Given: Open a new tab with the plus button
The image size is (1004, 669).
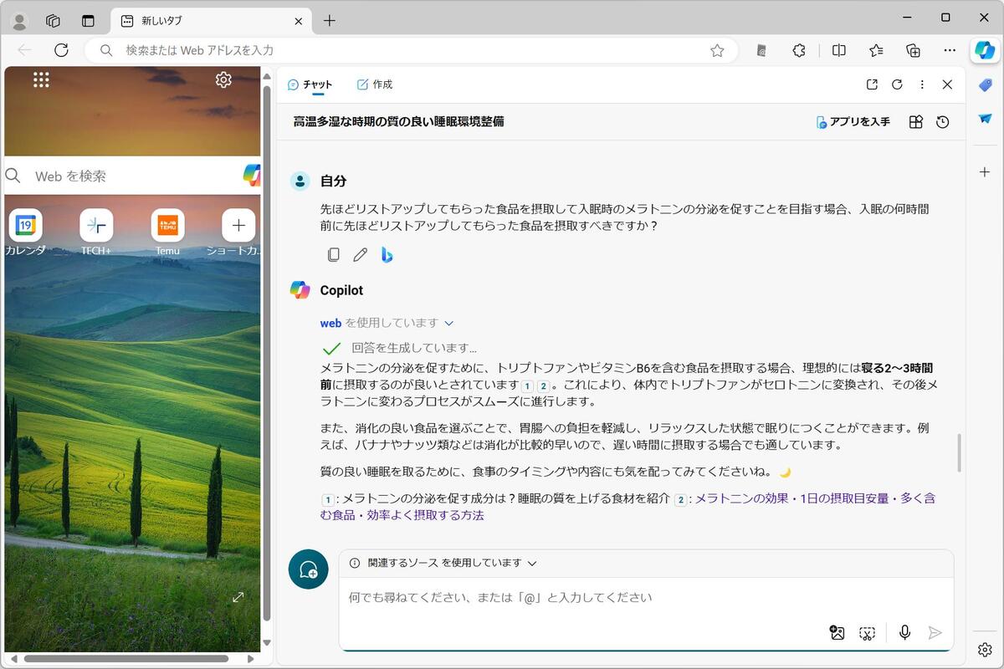Looking at the screenshot, I should click(x=330, y=21).
